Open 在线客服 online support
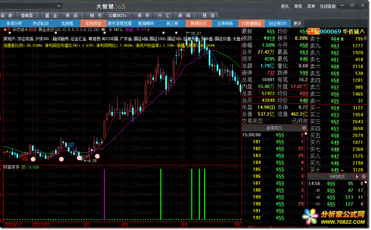Viewport: 371px width, 230px height. point(328,6)
